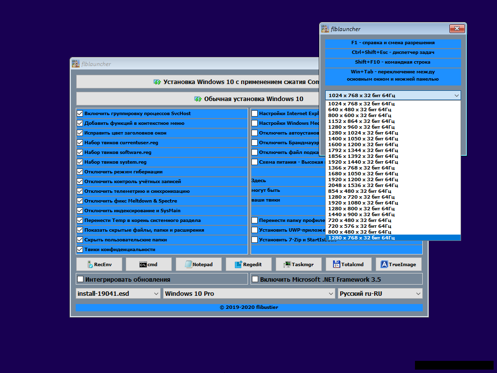Click Установка Windows 10 с применением сжатия button
The image size is (497, 373).
click(x=198, y=82)
